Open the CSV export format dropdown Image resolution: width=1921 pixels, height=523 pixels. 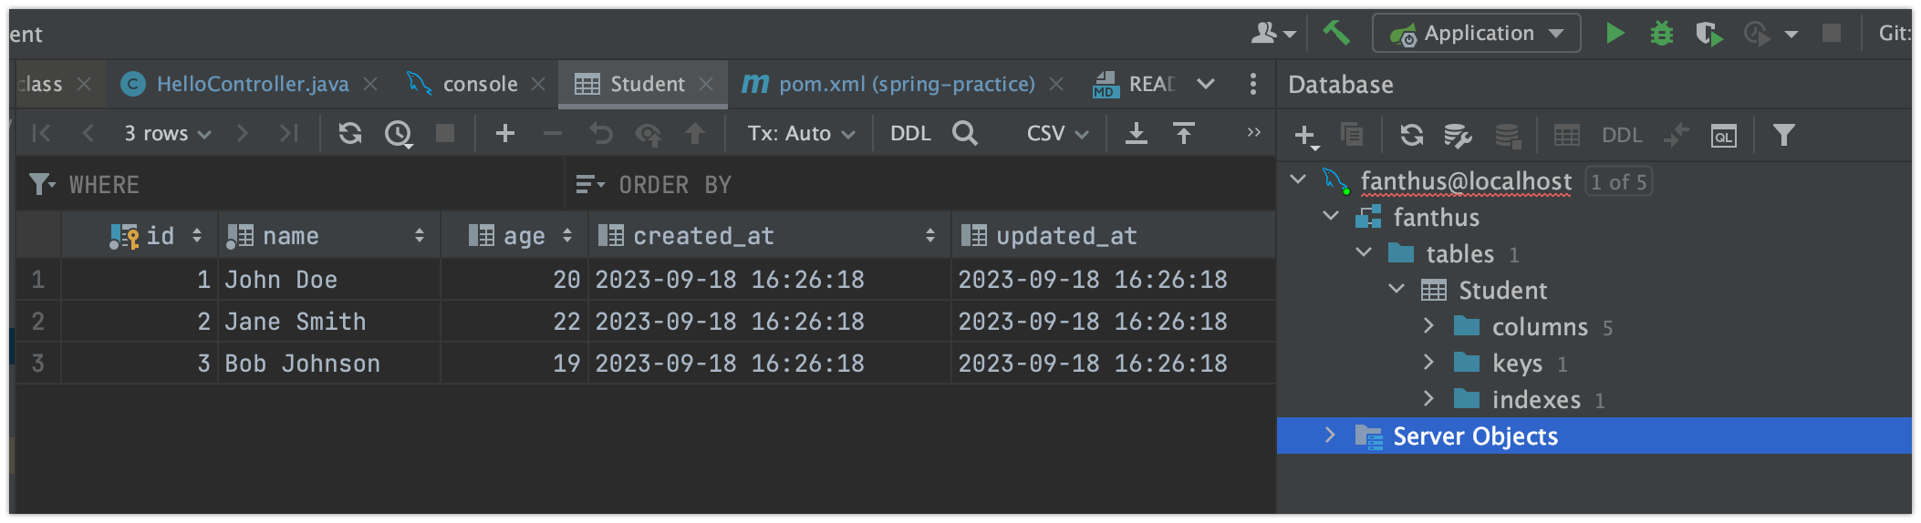(x=1057, y=134)
